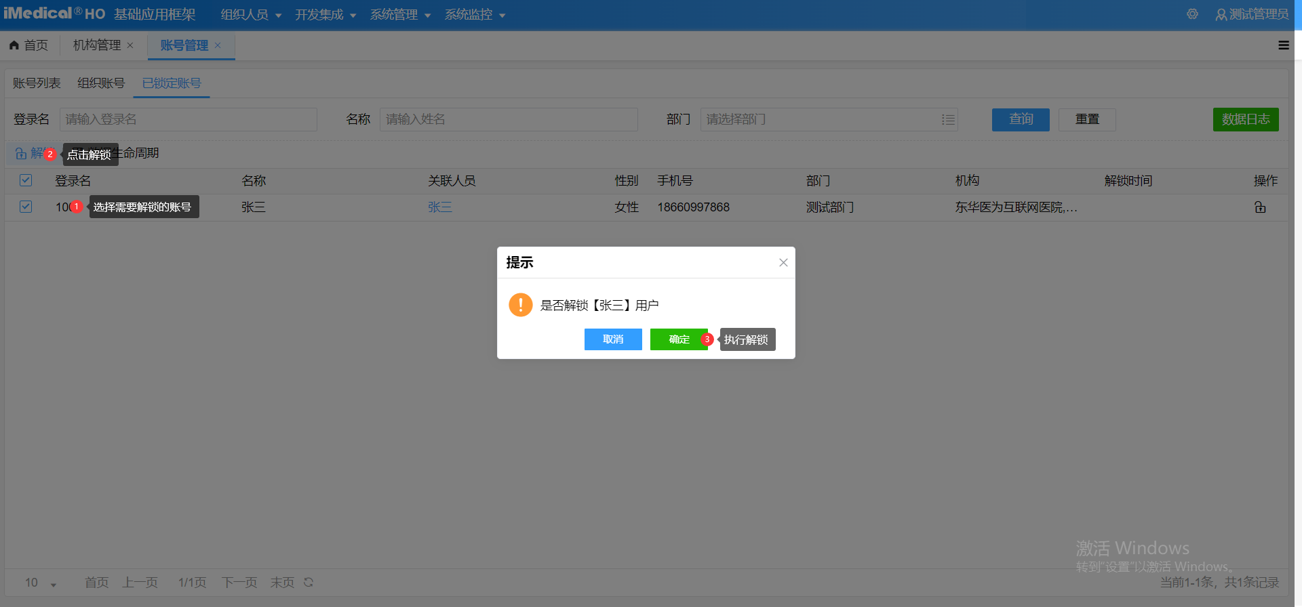Expand the 组织人员 menu
The width and height of the screenshot is (1302, 607).
point(250,15)
